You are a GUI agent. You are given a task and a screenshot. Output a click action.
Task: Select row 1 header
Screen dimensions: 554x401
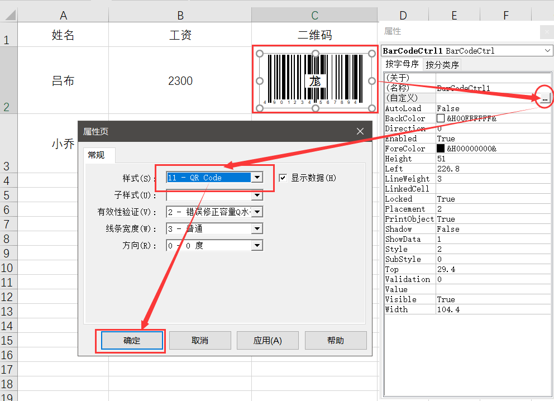[8, 35]
